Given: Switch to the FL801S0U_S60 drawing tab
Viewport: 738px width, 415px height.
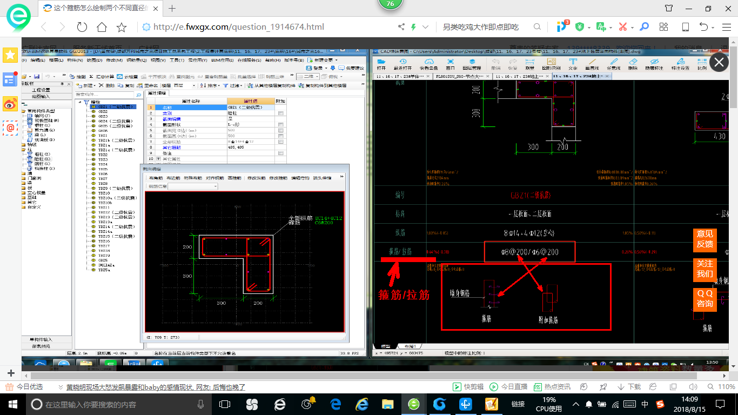Looking at the screenshot, I should pyautogui.click(x=462, y=76).
